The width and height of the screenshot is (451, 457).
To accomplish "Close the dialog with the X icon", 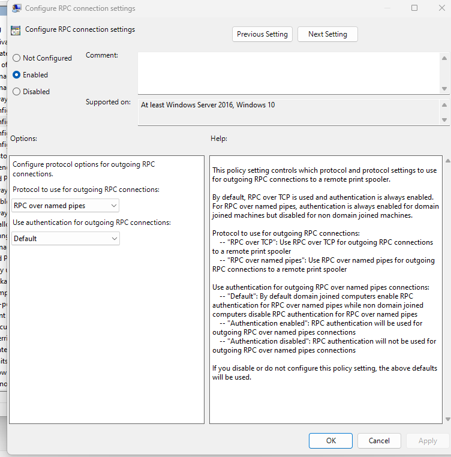I will coord(441,8).
